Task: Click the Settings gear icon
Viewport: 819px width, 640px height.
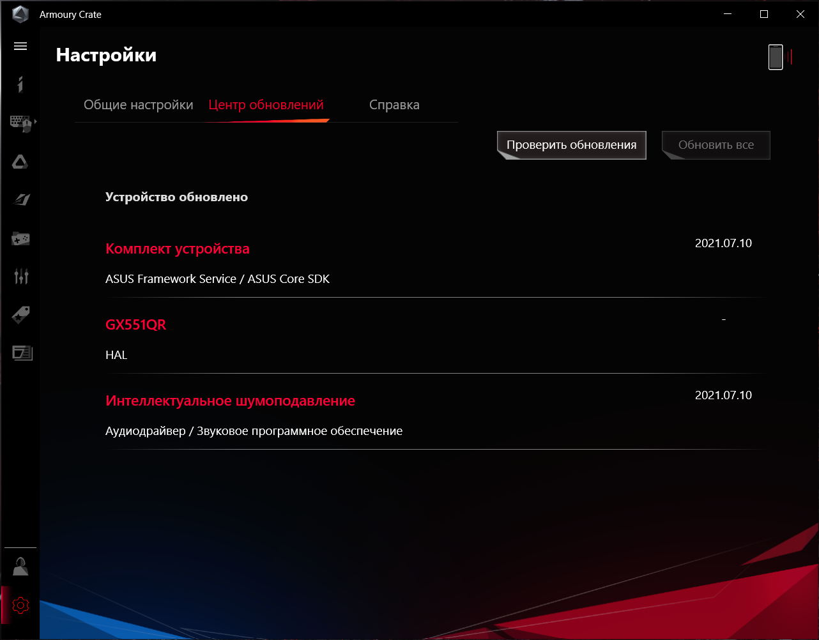Action: point(20,604)
